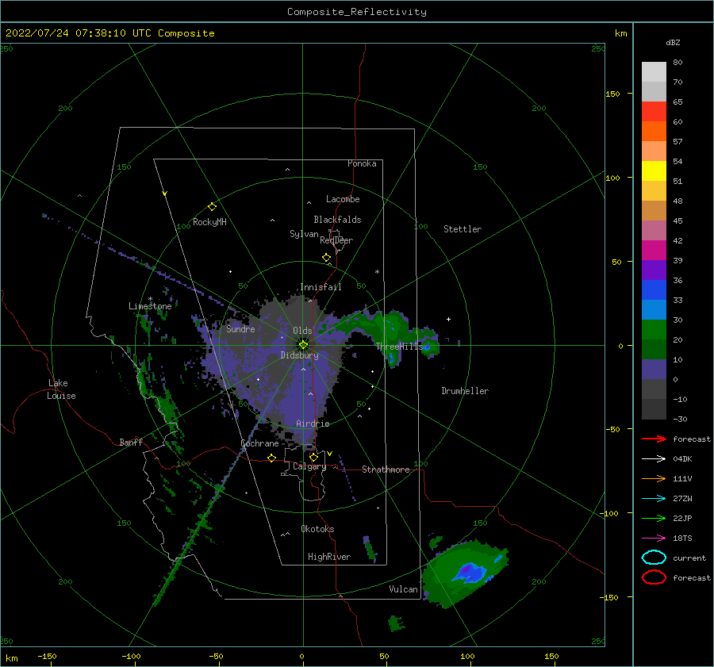Click the Sundre label
Image resolution: width=714 pixels, height=667 pixels.
[240, 328]
